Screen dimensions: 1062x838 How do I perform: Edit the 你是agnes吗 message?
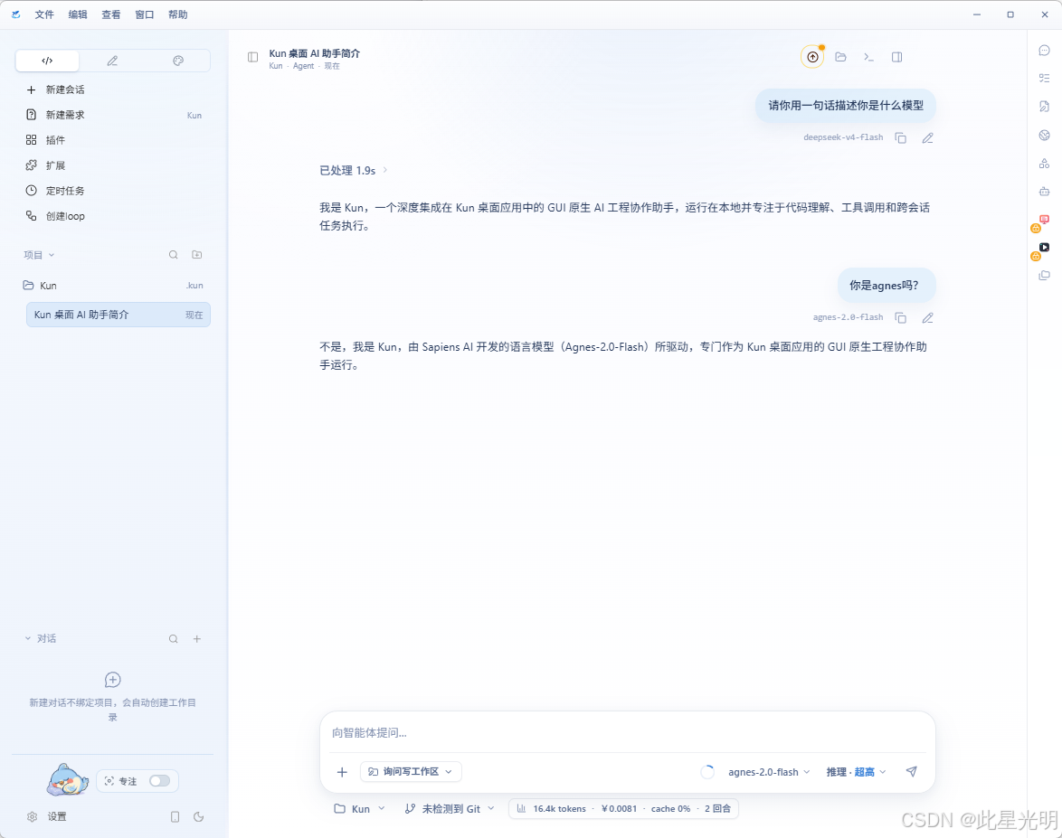tap(928, 318)
